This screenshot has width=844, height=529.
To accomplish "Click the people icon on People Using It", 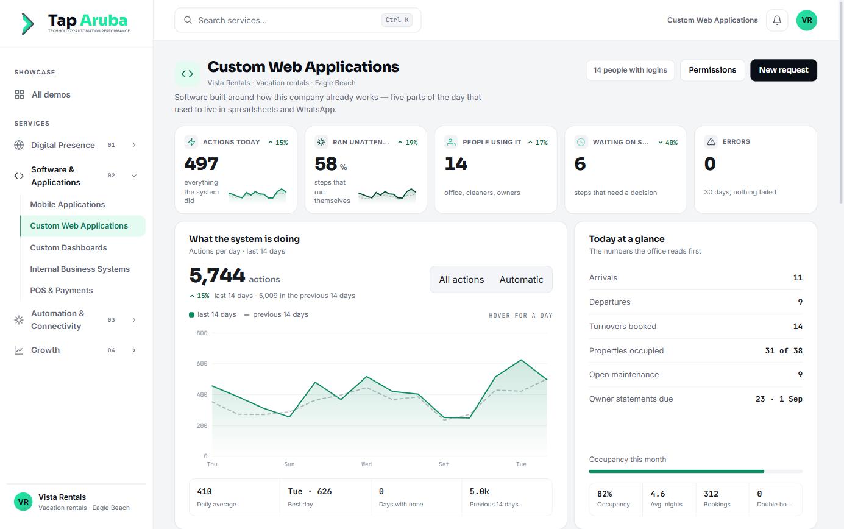I will click(451, 142).
